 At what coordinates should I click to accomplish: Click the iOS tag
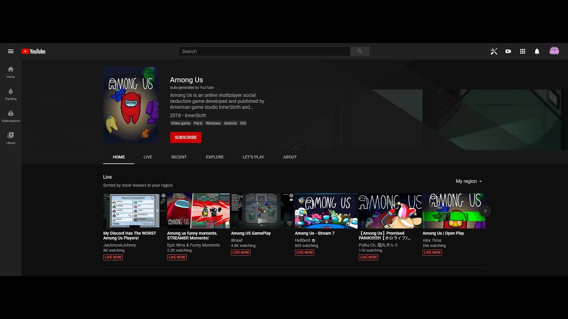coord(243,123)
